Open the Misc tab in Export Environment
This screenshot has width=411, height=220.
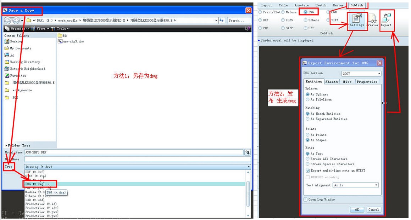pos(347,82)
